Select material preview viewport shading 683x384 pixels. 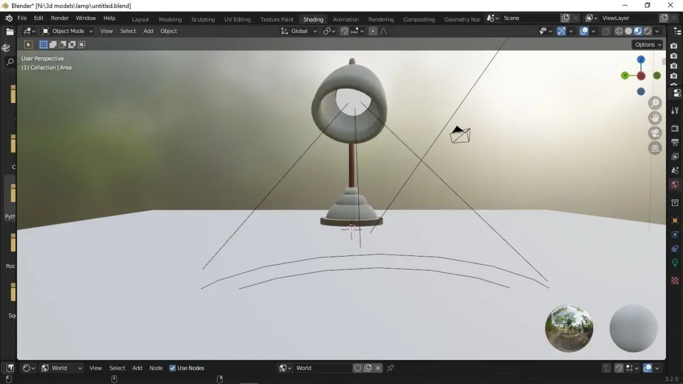pos(638,31)
